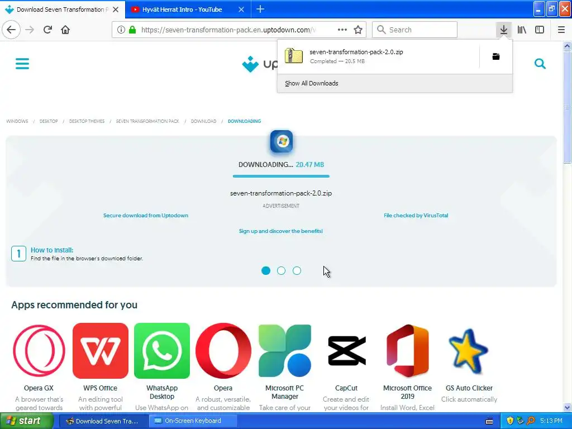Click scrollbar down arrow
Screen dimensions: 572x429
pos(567,407)
